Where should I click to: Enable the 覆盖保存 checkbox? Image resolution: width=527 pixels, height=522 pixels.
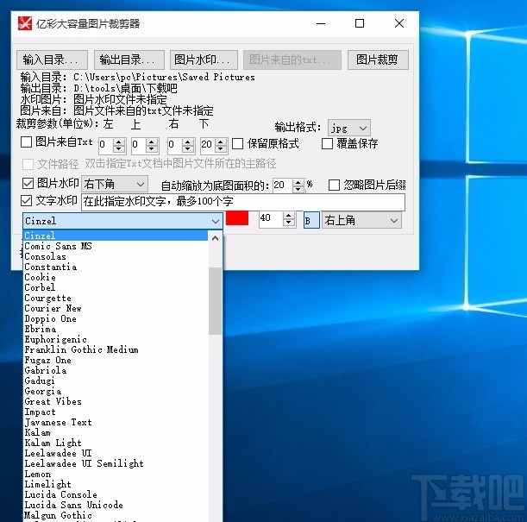327,143
